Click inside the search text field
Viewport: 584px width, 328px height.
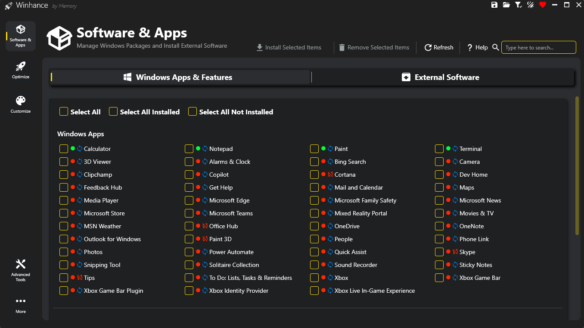click(x=538, y=47)
